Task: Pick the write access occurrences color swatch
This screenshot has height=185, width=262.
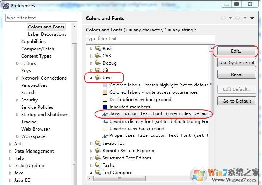Action: pos(105,92)
